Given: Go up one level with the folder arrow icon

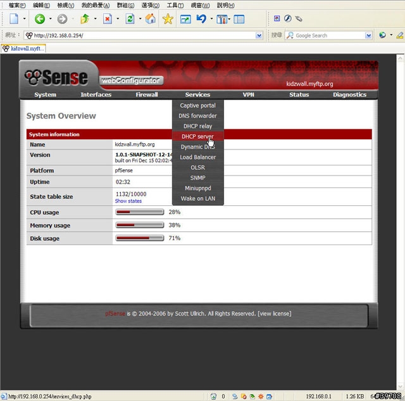Looking at the screenshot, I should [85, 19].
